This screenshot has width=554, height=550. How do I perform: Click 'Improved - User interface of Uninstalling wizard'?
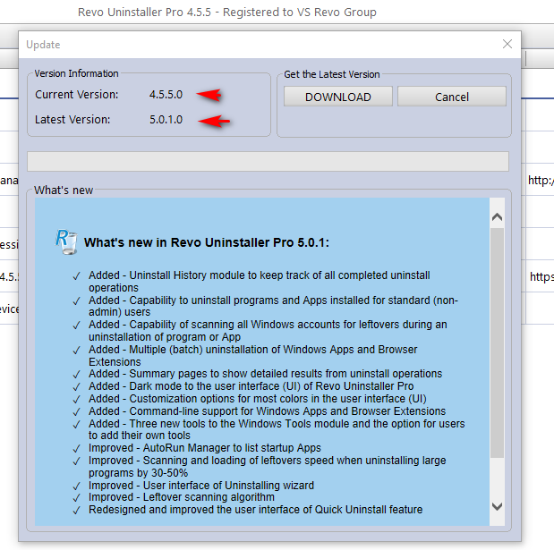[x=201, y=486]
